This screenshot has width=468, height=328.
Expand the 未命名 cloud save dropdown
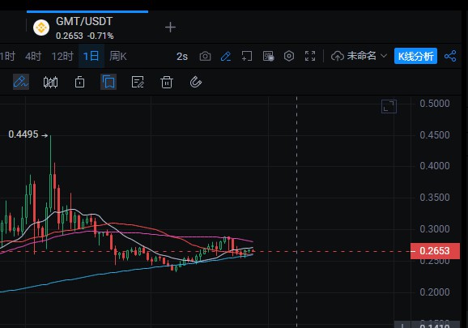[x=360, y=56]
